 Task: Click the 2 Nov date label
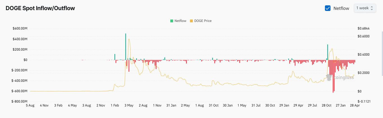[x=100, y=106]
